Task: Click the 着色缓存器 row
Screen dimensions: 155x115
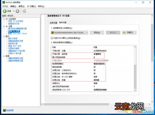Action: click(92, 67)
